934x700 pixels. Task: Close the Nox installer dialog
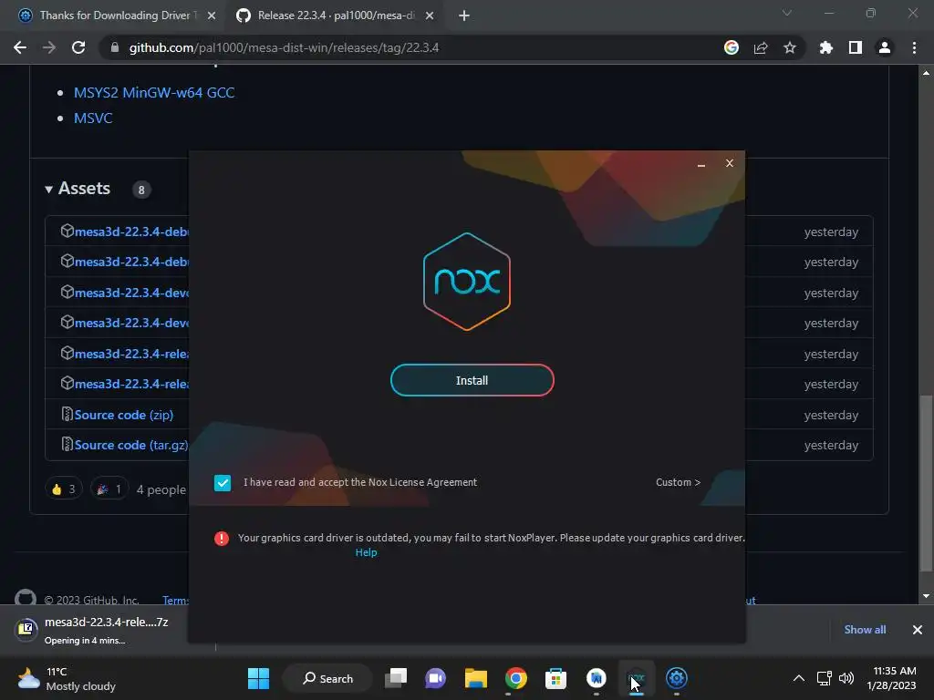click(x=729, y=163)
